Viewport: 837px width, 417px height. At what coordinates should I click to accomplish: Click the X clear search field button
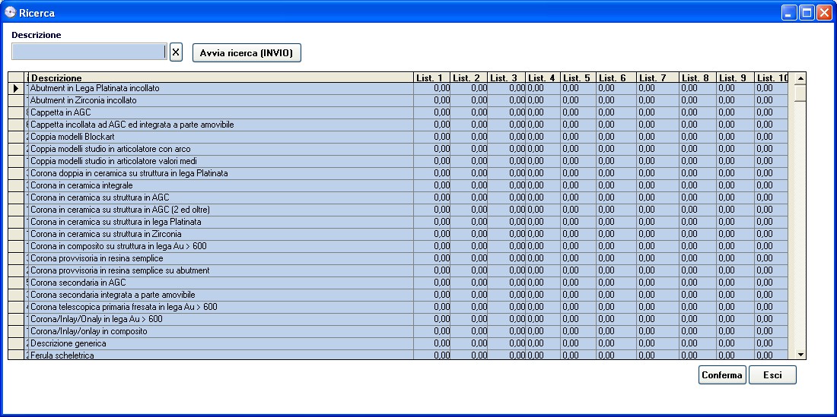(x=176, y=52)
